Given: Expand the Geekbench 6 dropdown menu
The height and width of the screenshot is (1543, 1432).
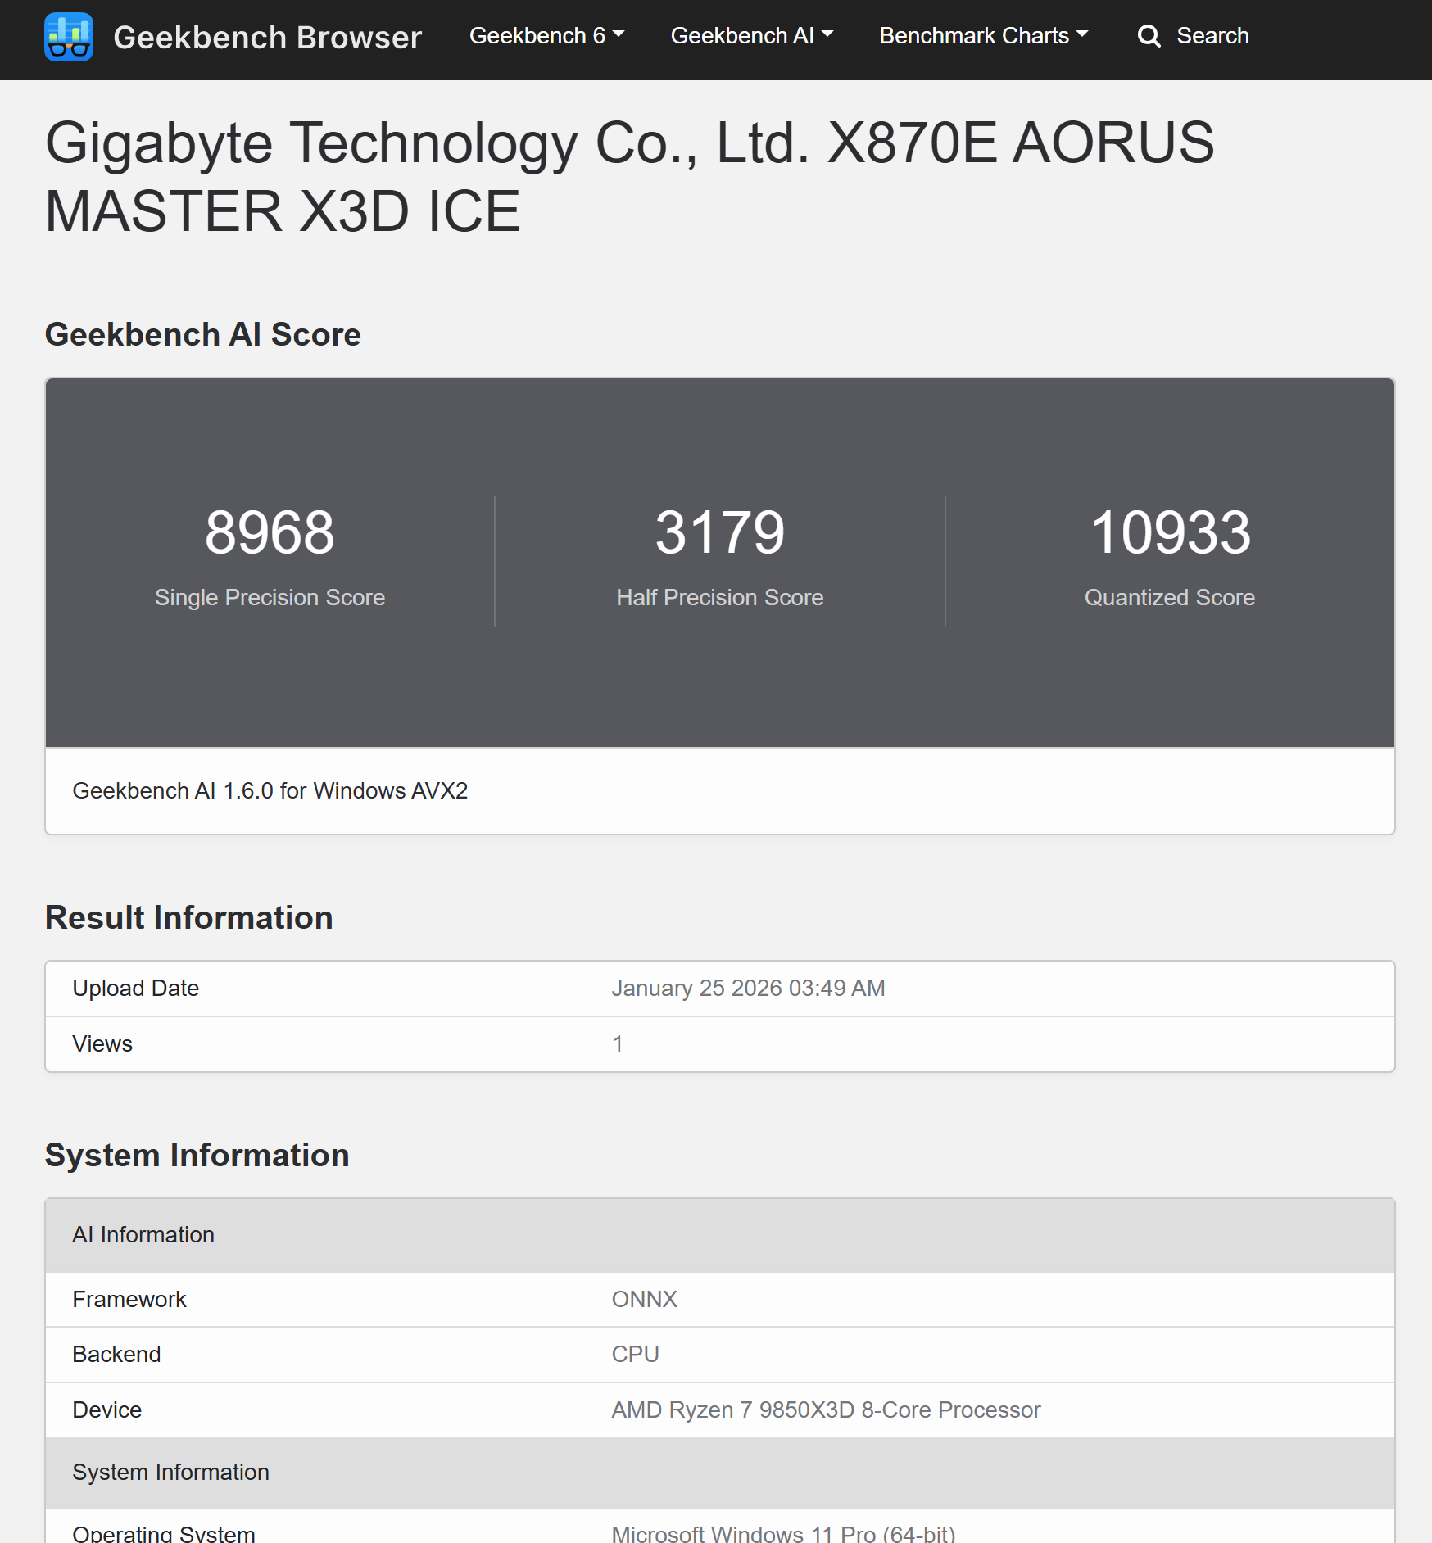Looking at the screenshot, I should [x=546, y=36].
